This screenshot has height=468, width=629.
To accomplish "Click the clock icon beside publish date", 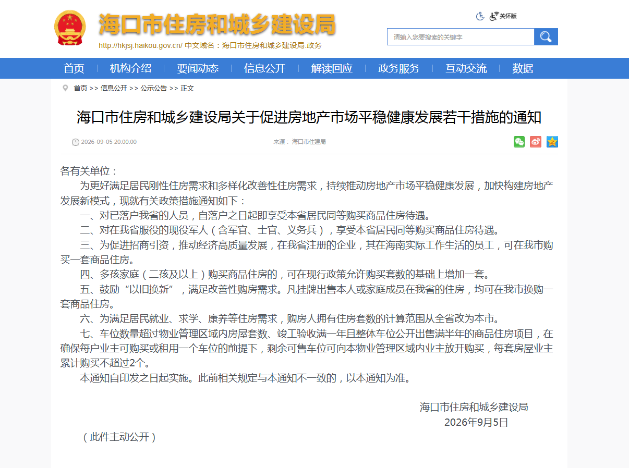I will point(76,142).
